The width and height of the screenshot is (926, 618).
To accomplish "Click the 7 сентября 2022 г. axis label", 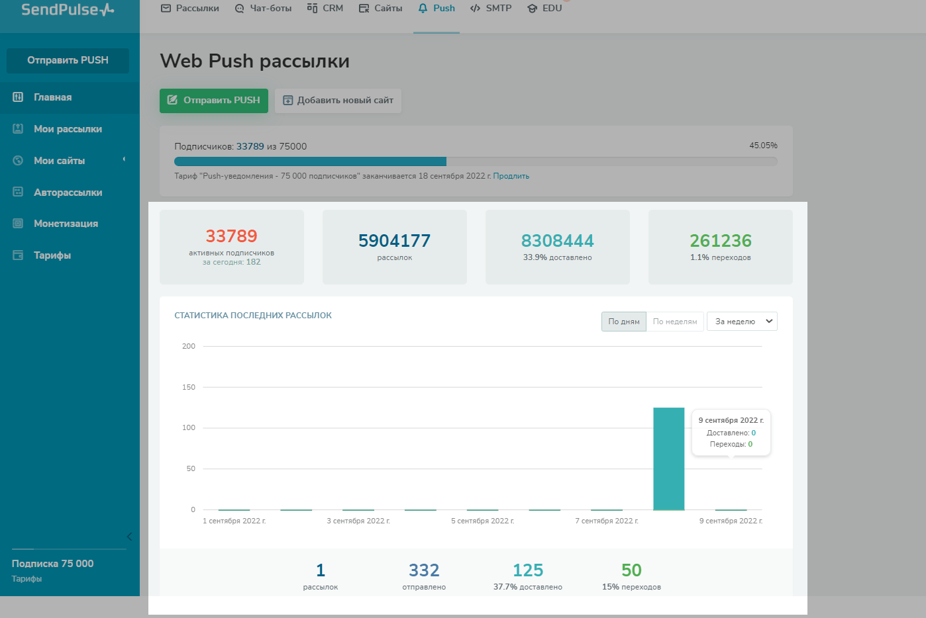I will click(x=607, y=521).
